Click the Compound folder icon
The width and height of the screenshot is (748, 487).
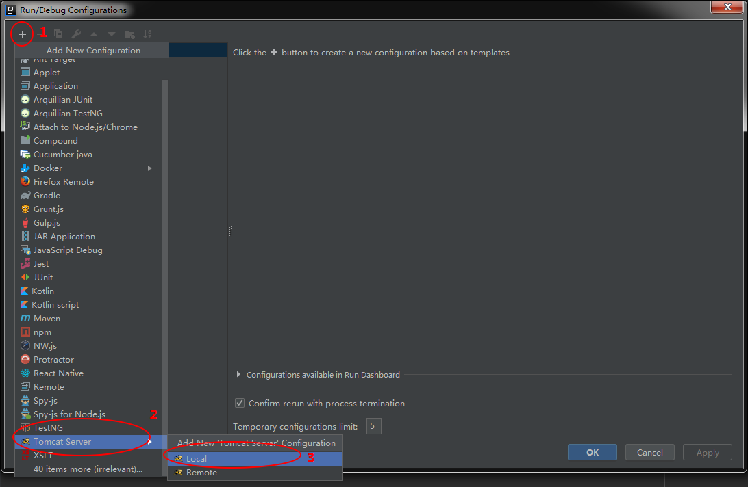25,140
